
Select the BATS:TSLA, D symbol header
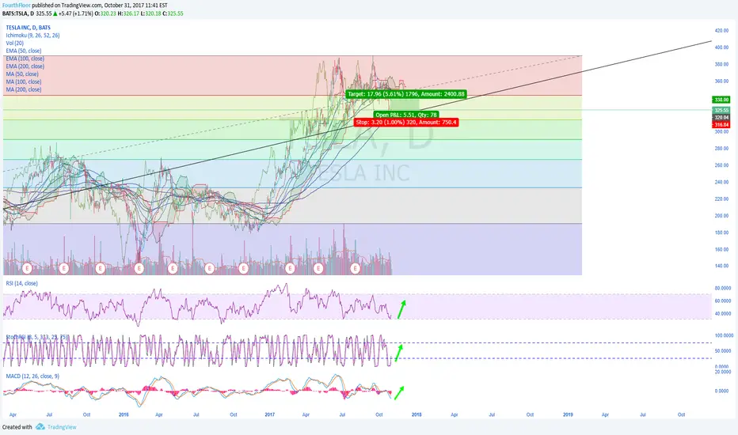coord(18,13)
